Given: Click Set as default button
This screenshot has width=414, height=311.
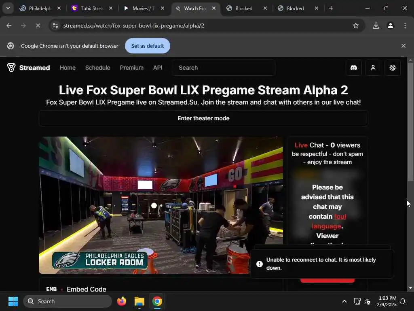Looking at the screenshot, I should (x=148, y=46).
